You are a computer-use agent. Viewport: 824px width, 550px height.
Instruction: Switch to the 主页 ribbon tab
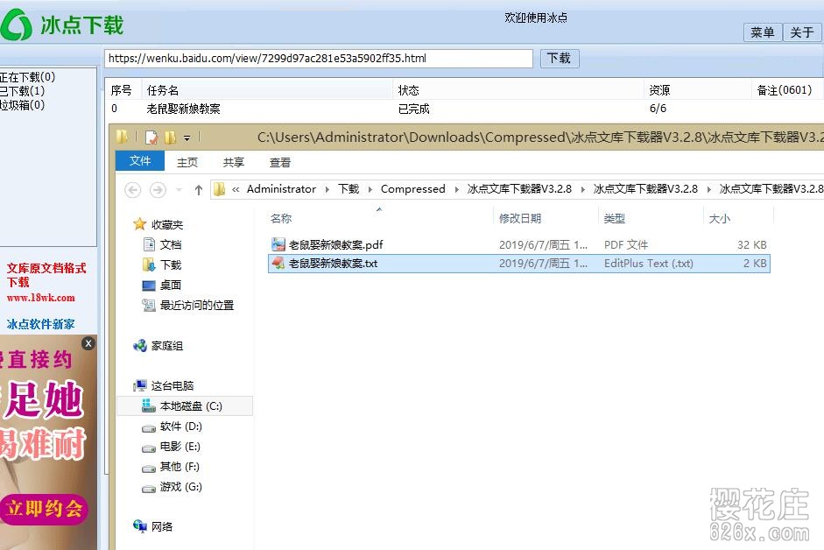[187, 162]
